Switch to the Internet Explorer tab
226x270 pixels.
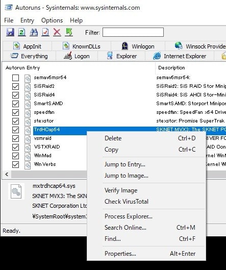[x=180, y=56]
